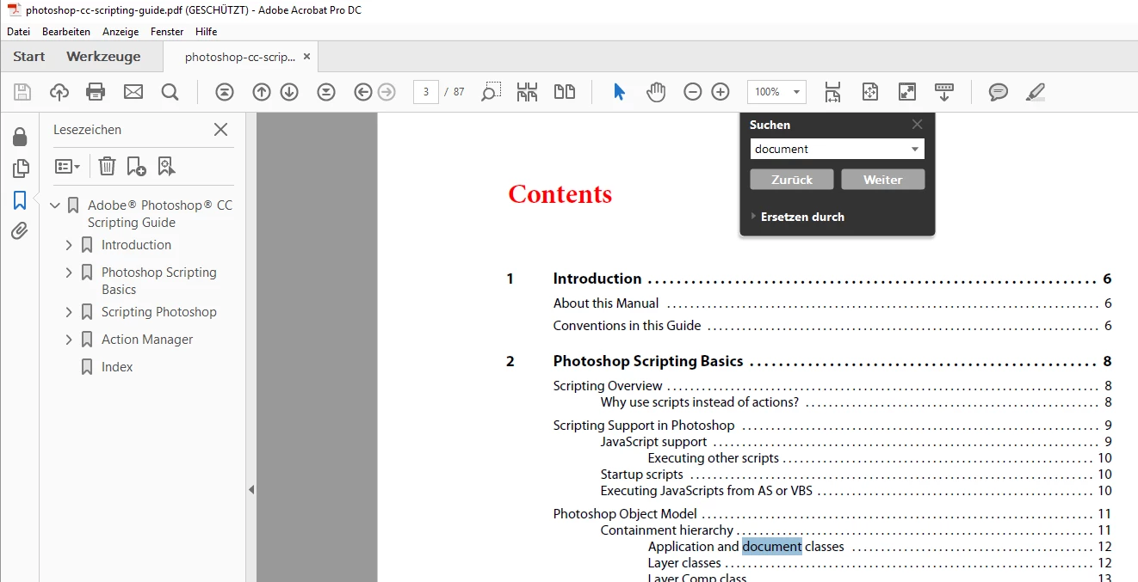
Task: Add a comment with speech bubble icon
Action: (999, 92)
